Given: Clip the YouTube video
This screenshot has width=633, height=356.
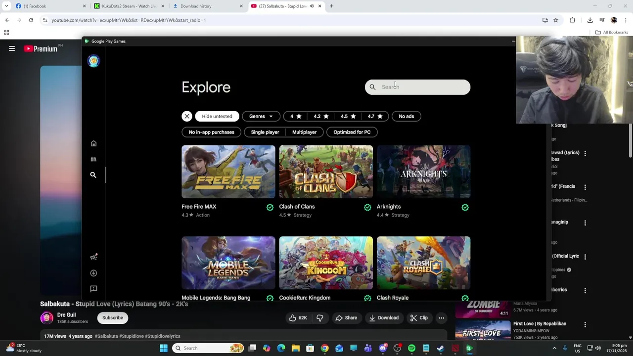Looking at the screenshot, I should (419, 318).
